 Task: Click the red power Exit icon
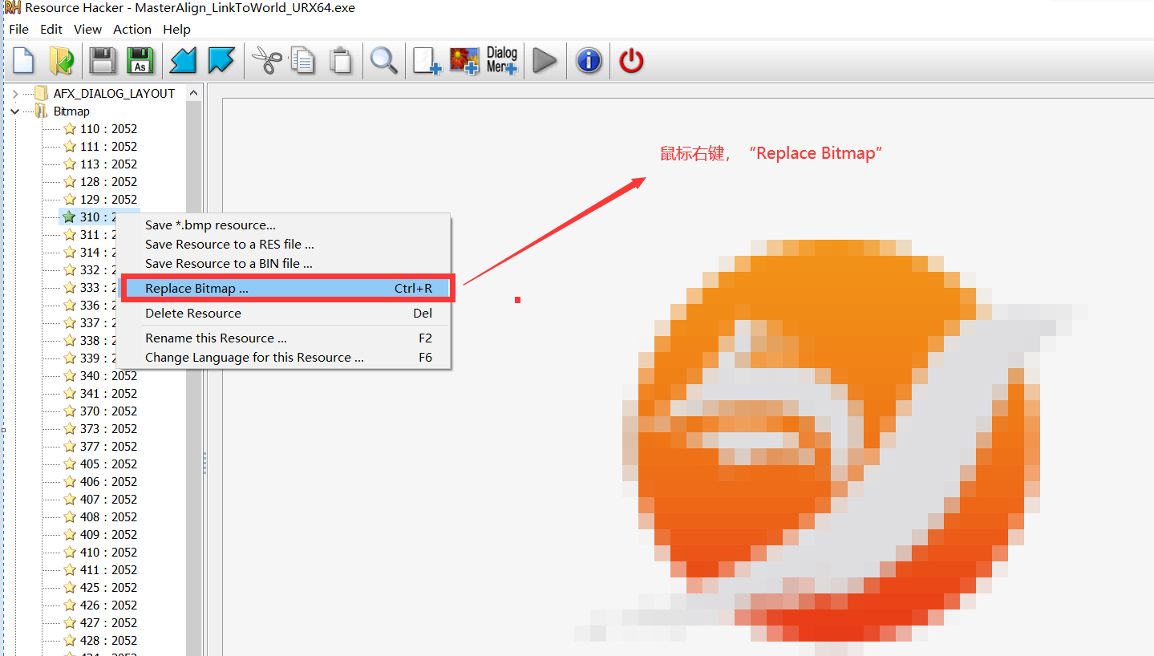tap(631, 61)
